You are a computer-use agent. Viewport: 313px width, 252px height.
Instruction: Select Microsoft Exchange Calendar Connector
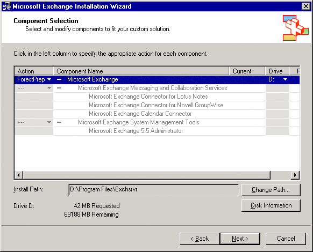coord(140,114)
